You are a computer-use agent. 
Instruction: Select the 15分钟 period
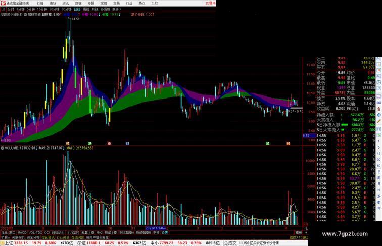42,9
